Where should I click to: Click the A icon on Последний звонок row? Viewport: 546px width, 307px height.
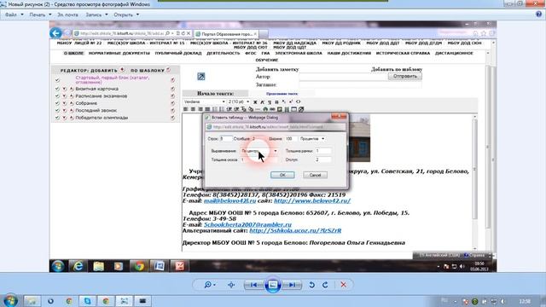click(x=72, y=110)
